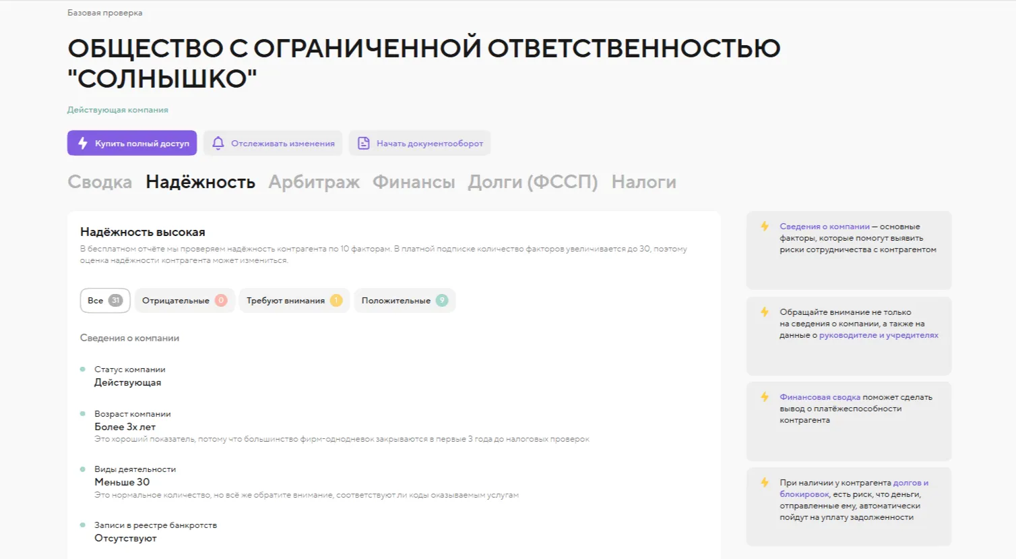The image size is (1016, 559).
Task: Follow the Финансовая сводка link
Action: tap(819, 397)
